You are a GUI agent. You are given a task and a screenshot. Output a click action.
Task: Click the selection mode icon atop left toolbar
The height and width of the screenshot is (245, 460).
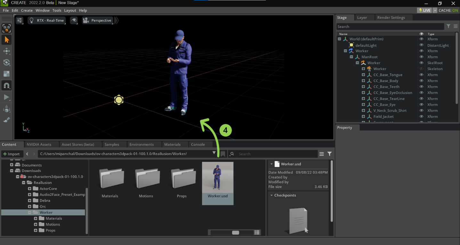pyautogui.click(x=6, y=28)
